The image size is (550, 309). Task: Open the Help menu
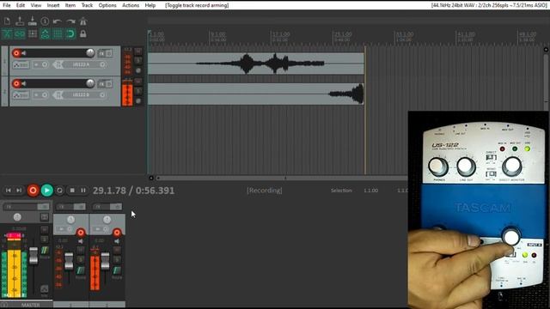point(150,5)
